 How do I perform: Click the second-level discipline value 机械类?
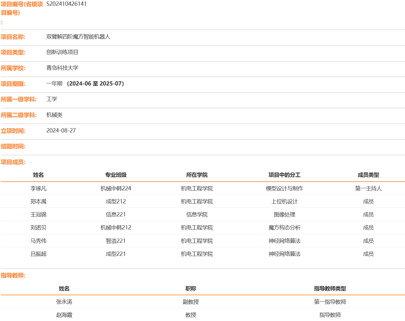(x=54, y=115)
